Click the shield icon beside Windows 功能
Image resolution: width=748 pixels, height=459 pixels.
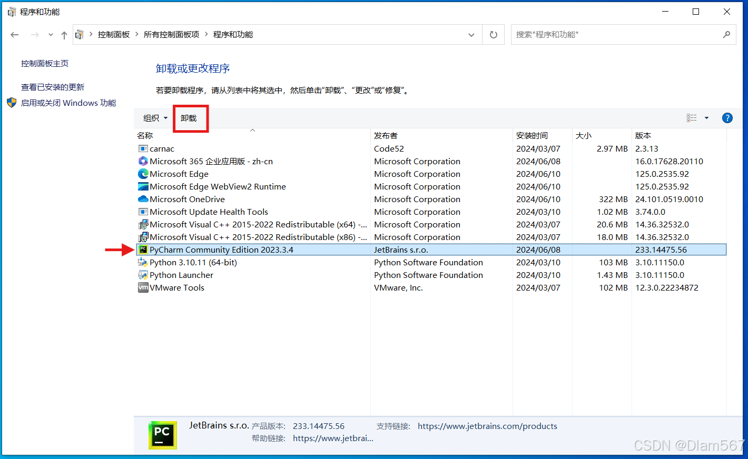(x=12, y=103)
